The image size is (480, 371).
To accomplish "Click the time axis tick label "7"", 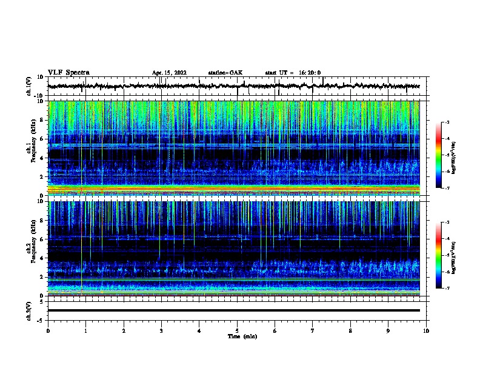I will 313,331.
